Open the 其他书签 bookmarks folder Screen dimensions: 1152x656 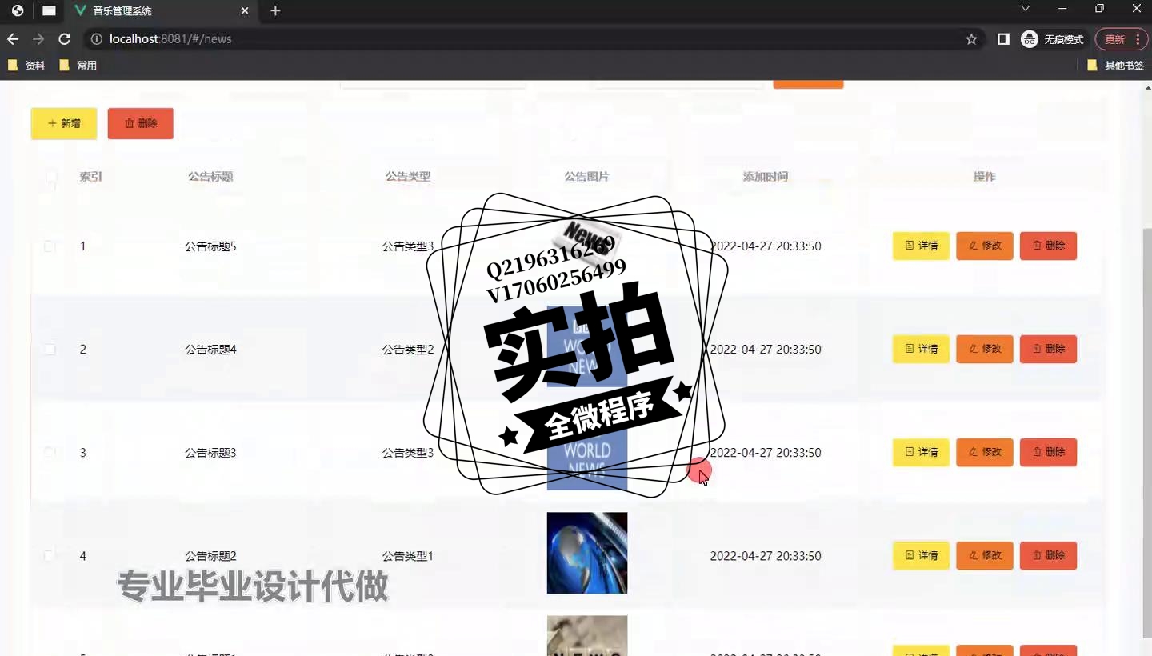tap(1115, 66)
